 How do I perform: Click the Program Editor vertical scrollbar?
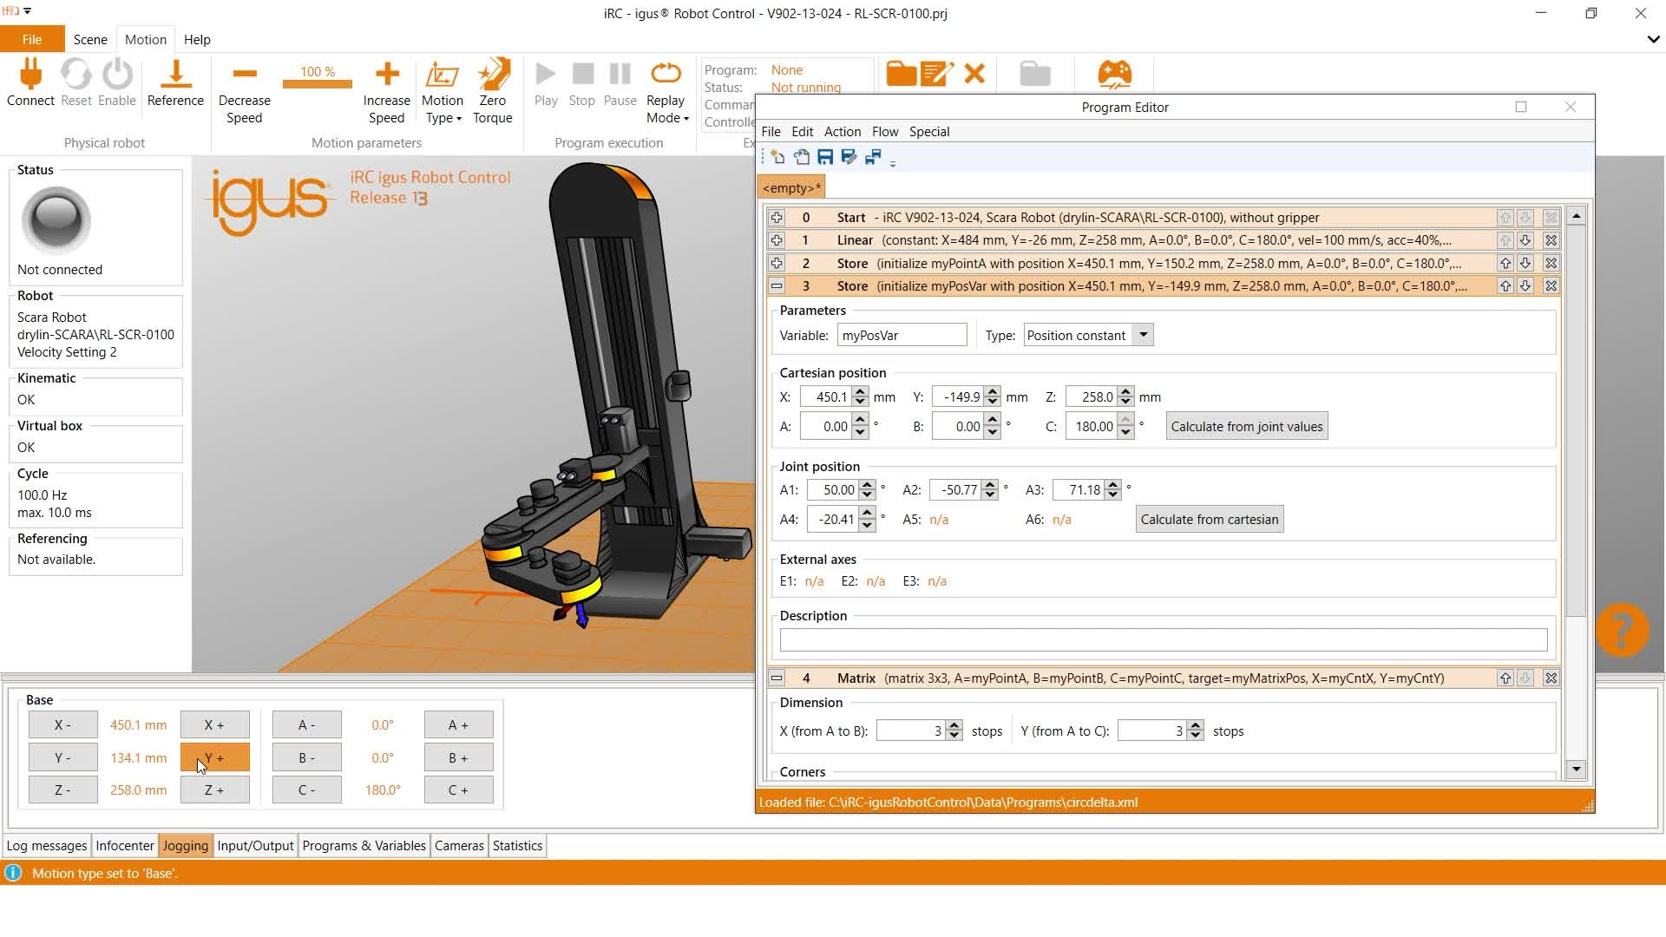1577,492
